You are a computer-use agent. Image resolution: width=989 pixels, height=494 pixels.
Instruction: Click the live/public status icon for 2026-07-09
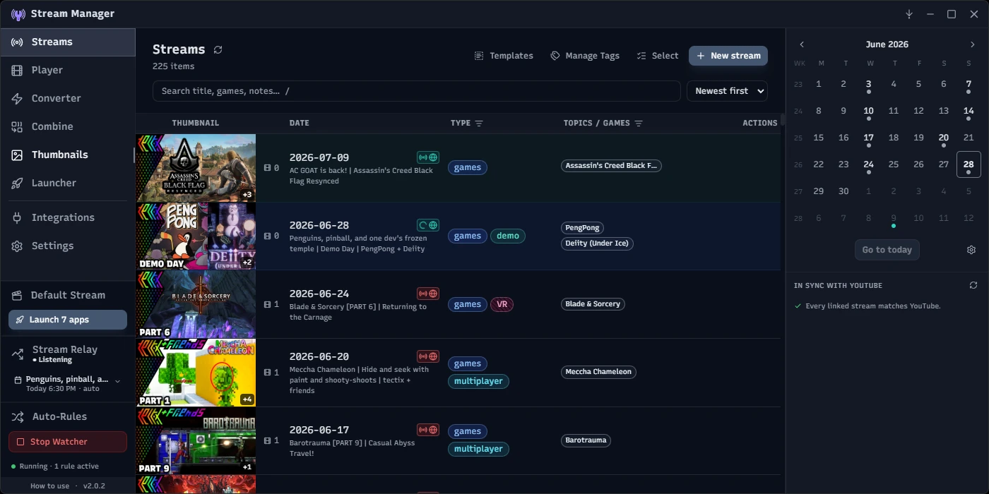(x=428, y=157)
